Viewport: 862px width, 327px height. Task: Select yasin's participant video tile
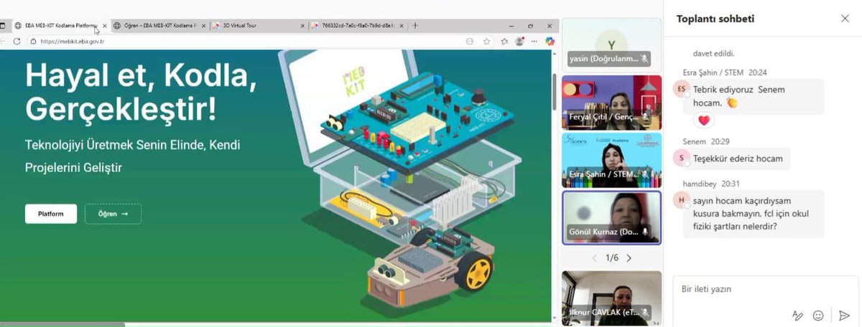[x=611, y=44]
